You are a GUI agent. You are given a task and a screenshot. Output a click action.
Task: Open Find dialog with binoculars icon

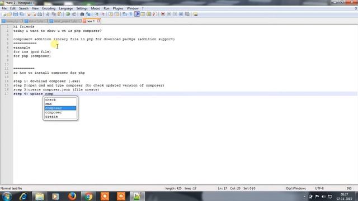82,14
